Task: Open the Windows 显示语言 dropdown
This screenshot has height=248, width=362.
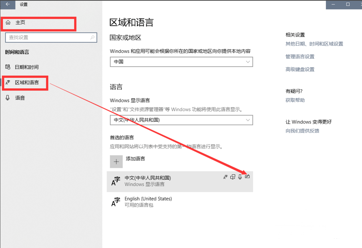Action: click(x=181, y=120)
